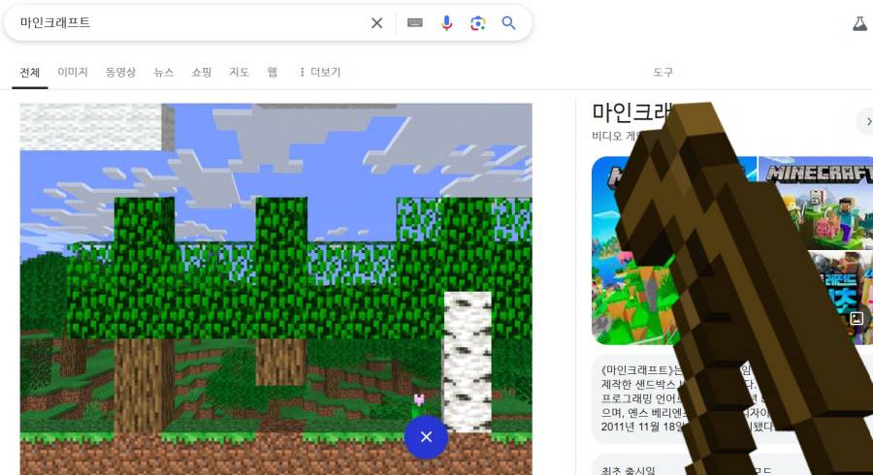Close the Minecraft game with blue X button
The width and height of the screenshot is (873, 475).
pos(426,437)
